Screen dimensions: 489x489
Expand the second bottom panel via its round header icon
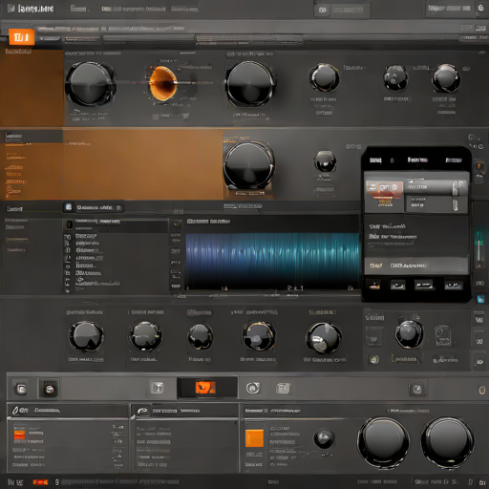coord(142,411)
